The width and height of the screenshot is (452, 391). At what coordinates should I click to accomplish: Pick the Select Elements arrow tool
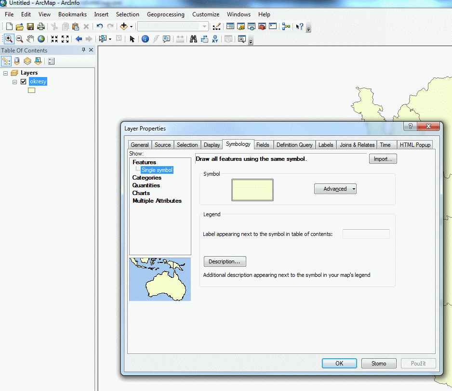[132, 39]
